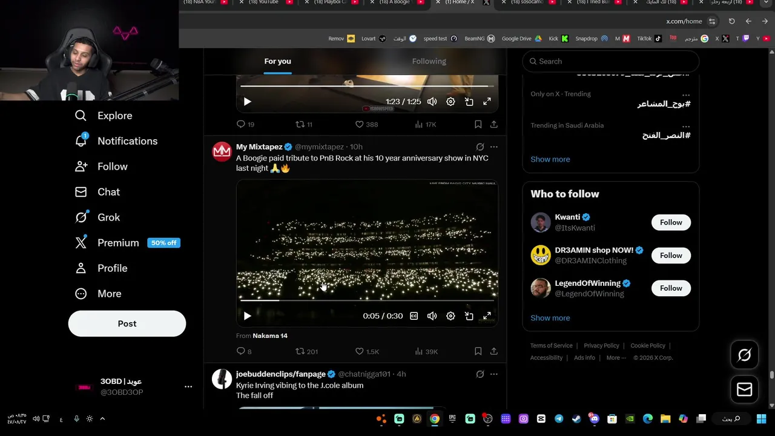Open the Profile person icon
The image size is (775, 436).
click(81, 268)
